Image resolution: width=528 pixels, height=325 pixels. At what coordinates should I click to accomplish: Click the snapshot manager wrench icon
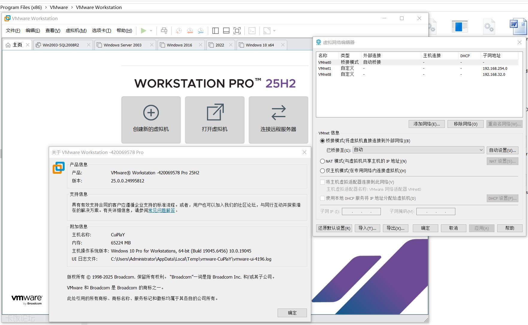(x=201, y=31)
